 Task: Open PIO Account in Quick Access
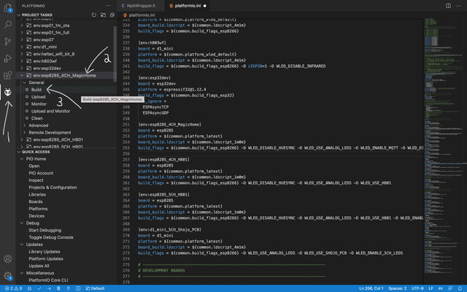[41, 173]
